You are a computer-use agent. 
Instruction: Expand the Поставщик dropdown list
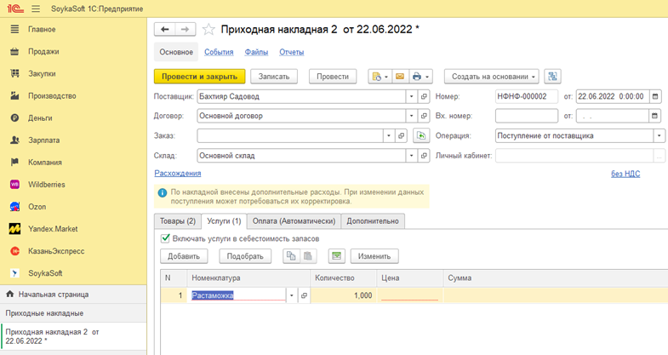coord(411,96)
